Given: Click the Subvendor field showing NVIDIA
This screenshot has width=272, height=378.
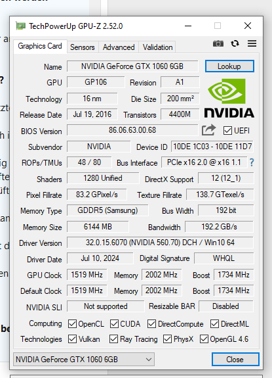Looking at the screenshot, I should 99,147.
